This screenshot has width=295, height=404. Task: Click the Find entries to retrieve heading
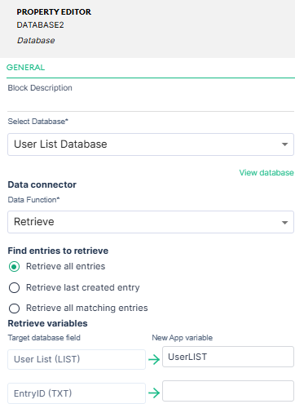58,251
